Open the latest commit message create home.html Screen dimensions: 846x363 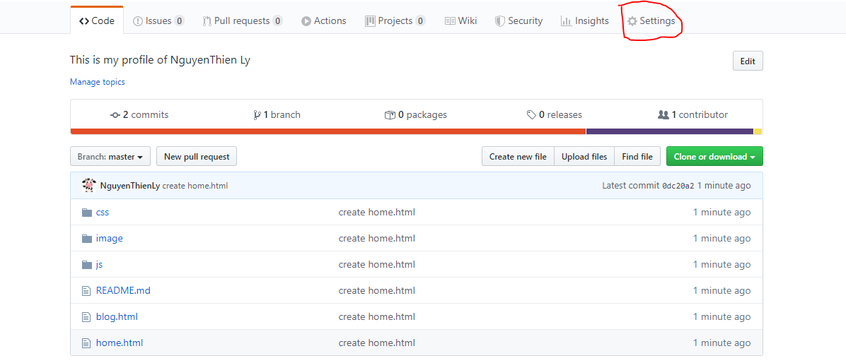(x=195, y=186)
